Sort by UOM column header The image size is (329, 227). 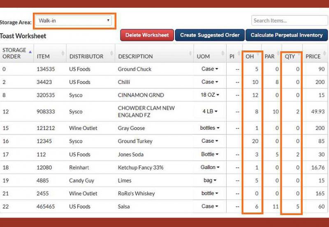click(203, 56)
